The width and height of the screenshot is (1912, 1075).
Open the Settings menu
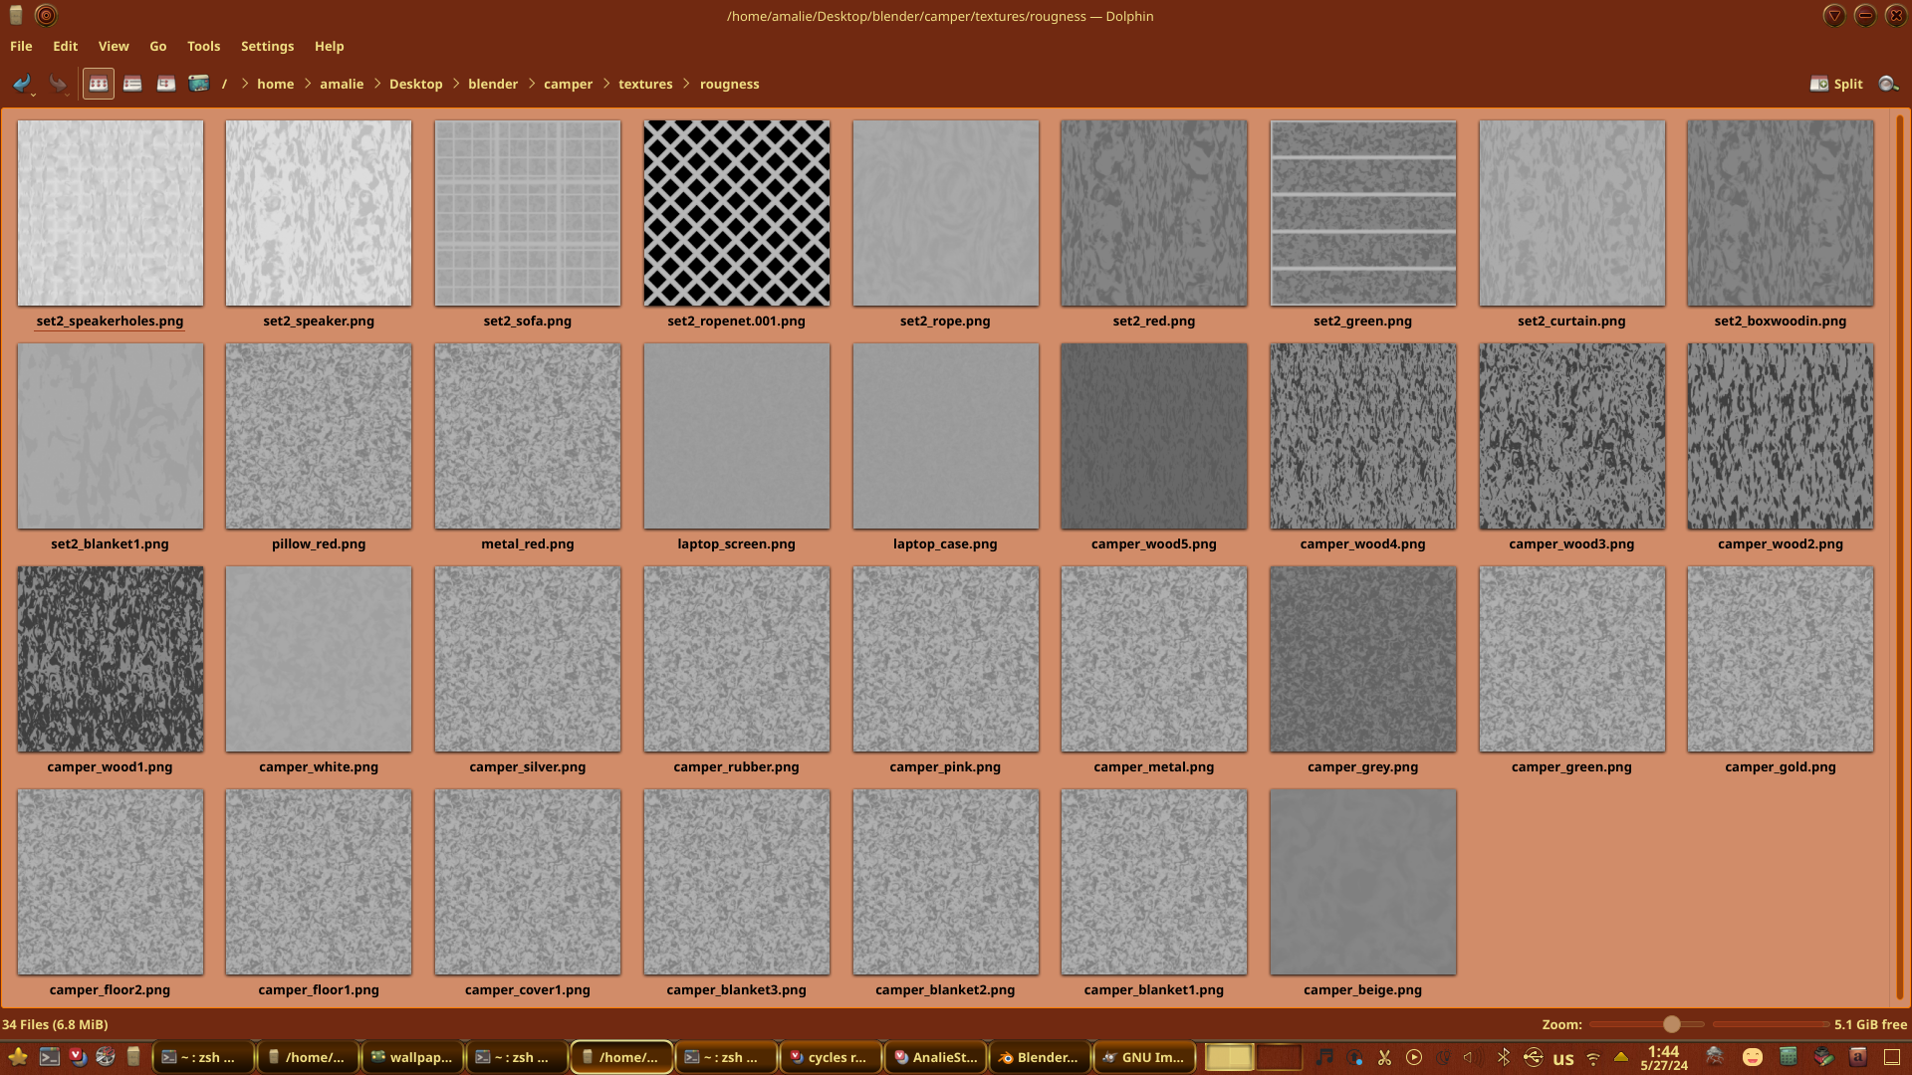coord(267,46)
